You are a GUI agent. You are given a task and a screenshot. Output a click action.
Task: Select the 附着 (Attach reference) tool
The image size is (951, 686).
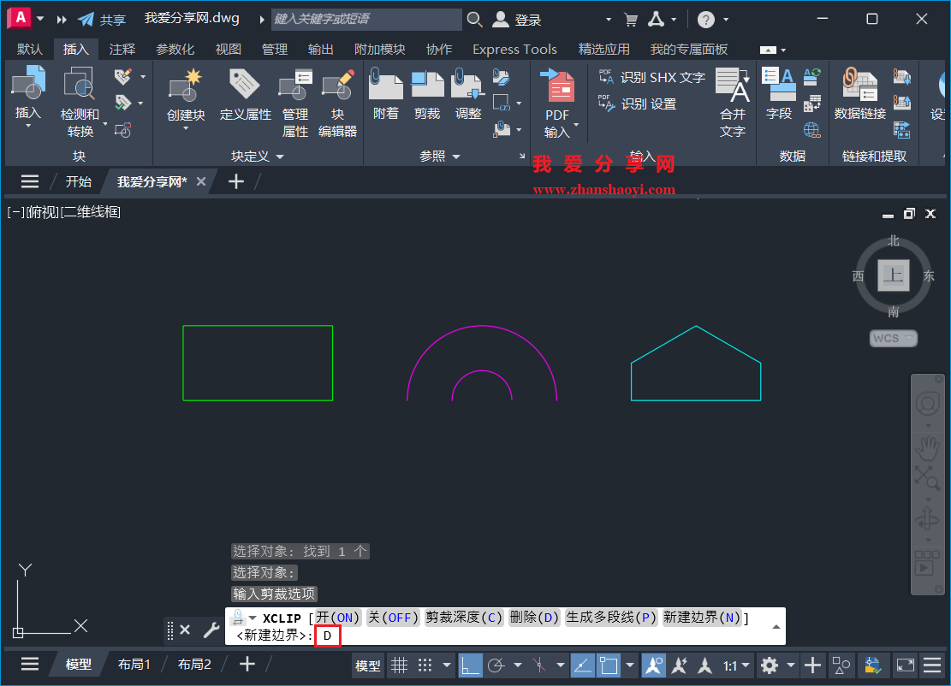(x=385, y=90)
